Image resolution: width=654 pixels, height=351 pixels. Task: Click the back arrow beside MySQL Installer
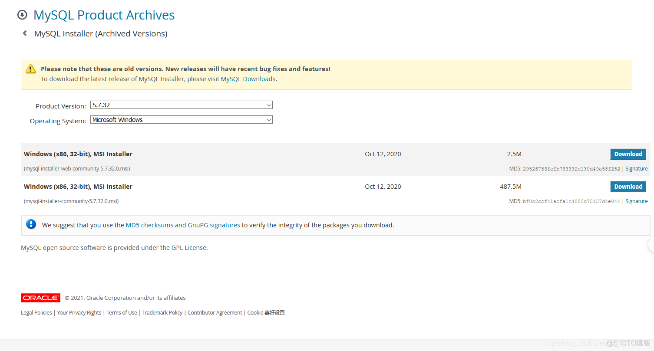pos(25,33)
